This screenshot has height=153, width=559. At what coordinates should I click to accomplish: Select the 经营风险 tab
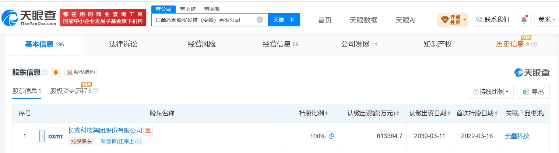click(x=202, y=44)
